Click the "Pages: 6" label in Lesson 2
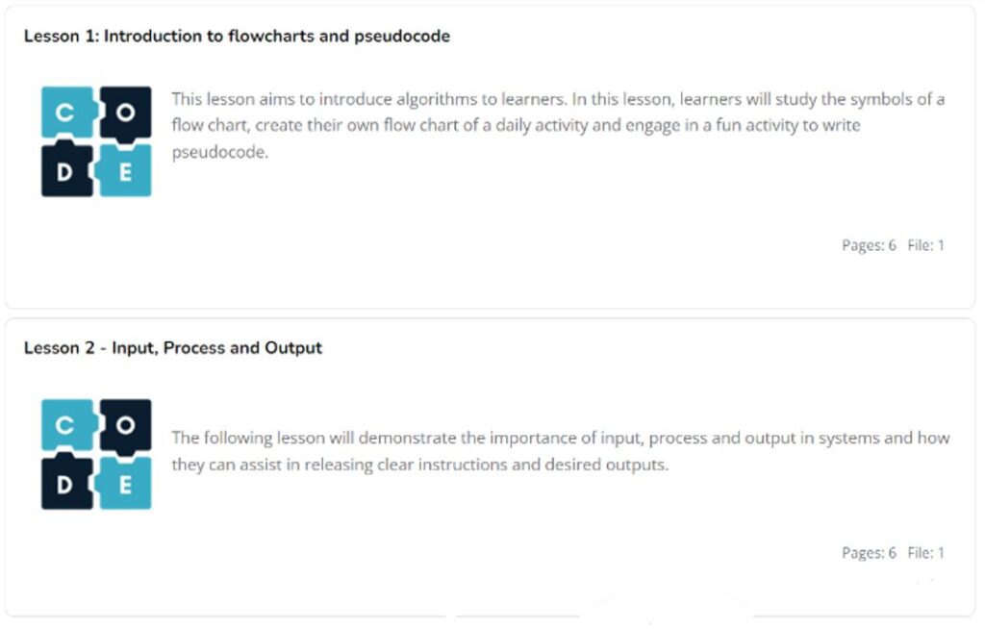This screenshot has height=629, width=985. (869, 553)
